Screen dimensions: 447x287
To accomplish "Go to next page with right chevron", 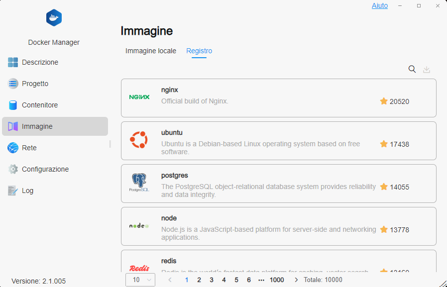I will click(296, 280).
